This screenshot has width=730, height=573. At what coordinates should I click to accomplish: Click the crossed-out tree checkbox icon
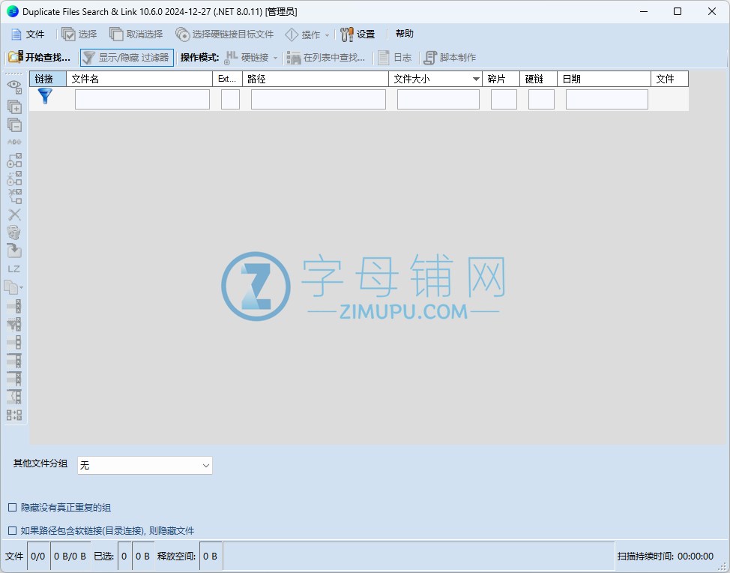14,196
